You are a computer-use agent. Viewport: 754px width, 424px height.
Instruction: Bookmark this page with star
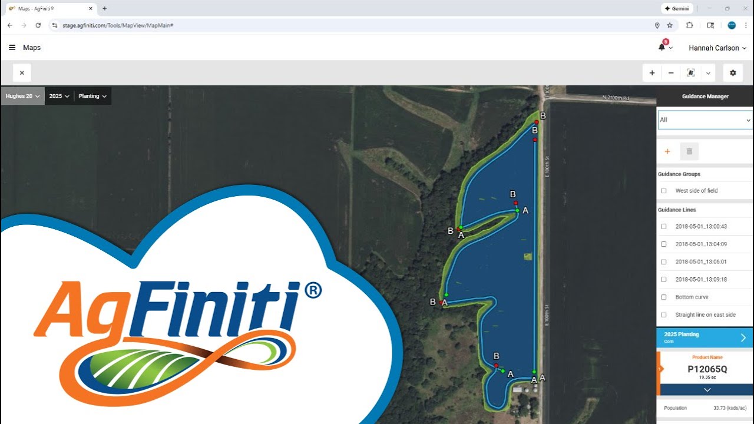tap(670, 25)
